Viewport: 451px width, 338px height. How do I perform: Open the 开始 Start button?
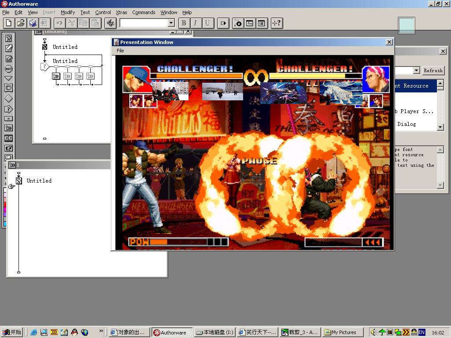coord(12,332)
